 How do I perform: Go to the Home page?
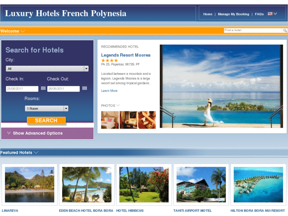coord(208,14)
